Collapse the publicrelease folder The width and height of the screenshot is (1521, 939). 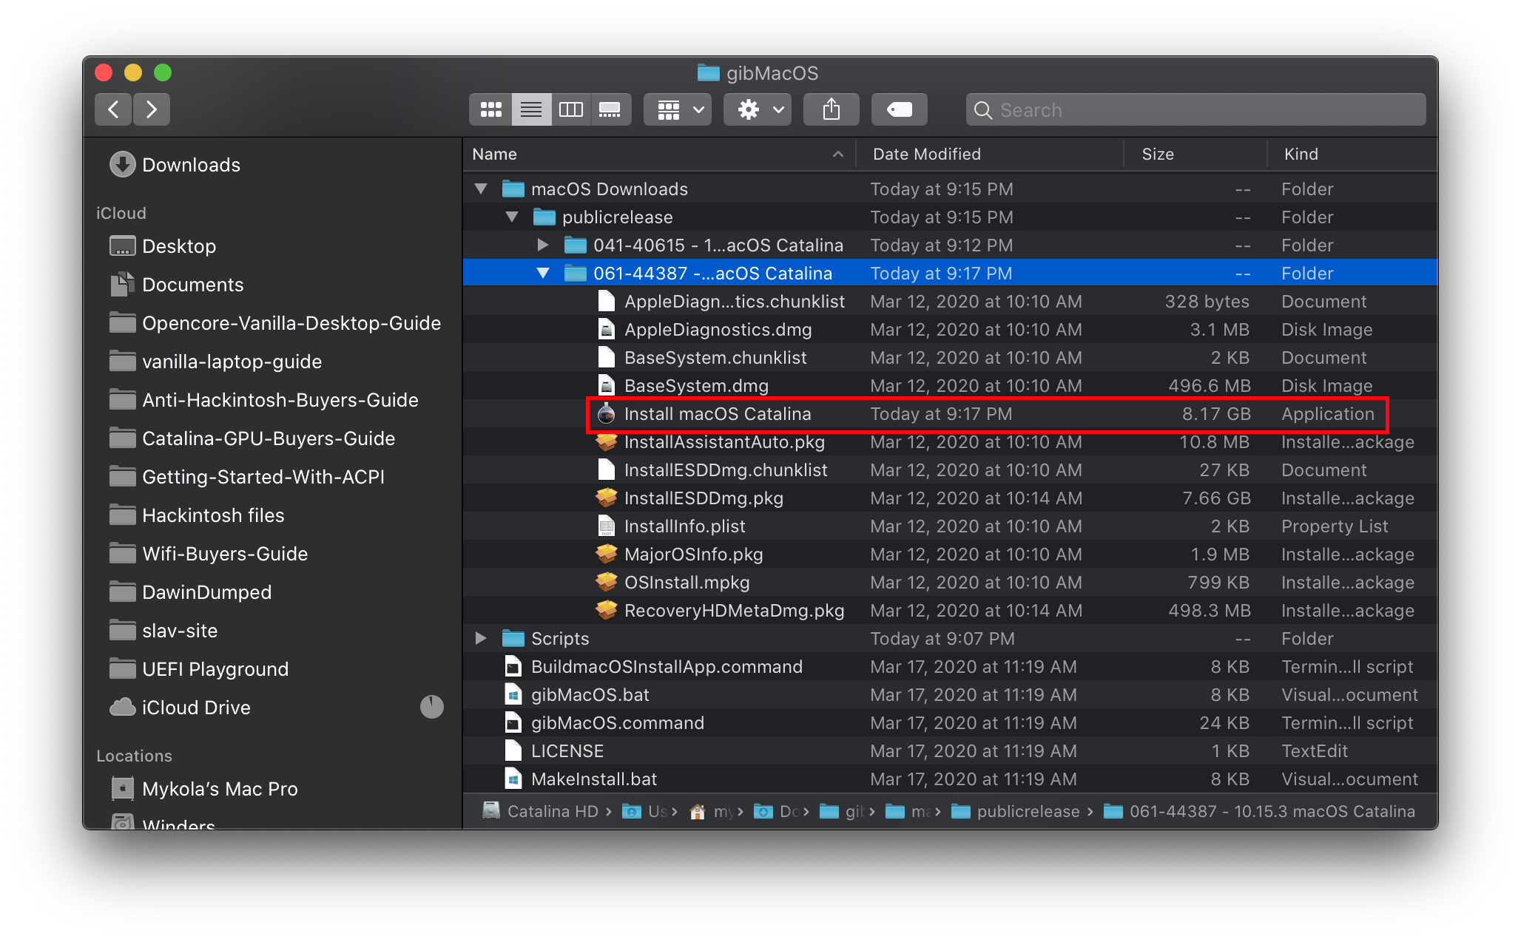(512, 217)
